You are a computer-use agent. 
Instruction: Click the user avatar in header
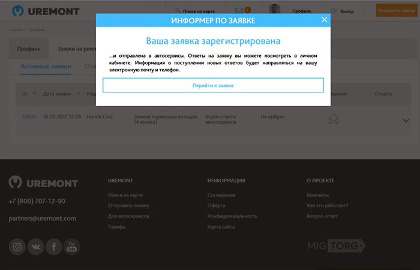point(275,10)
